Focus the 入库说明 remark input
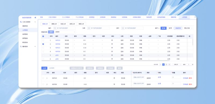Screen dimensions: 215x104 pos(58,68)
